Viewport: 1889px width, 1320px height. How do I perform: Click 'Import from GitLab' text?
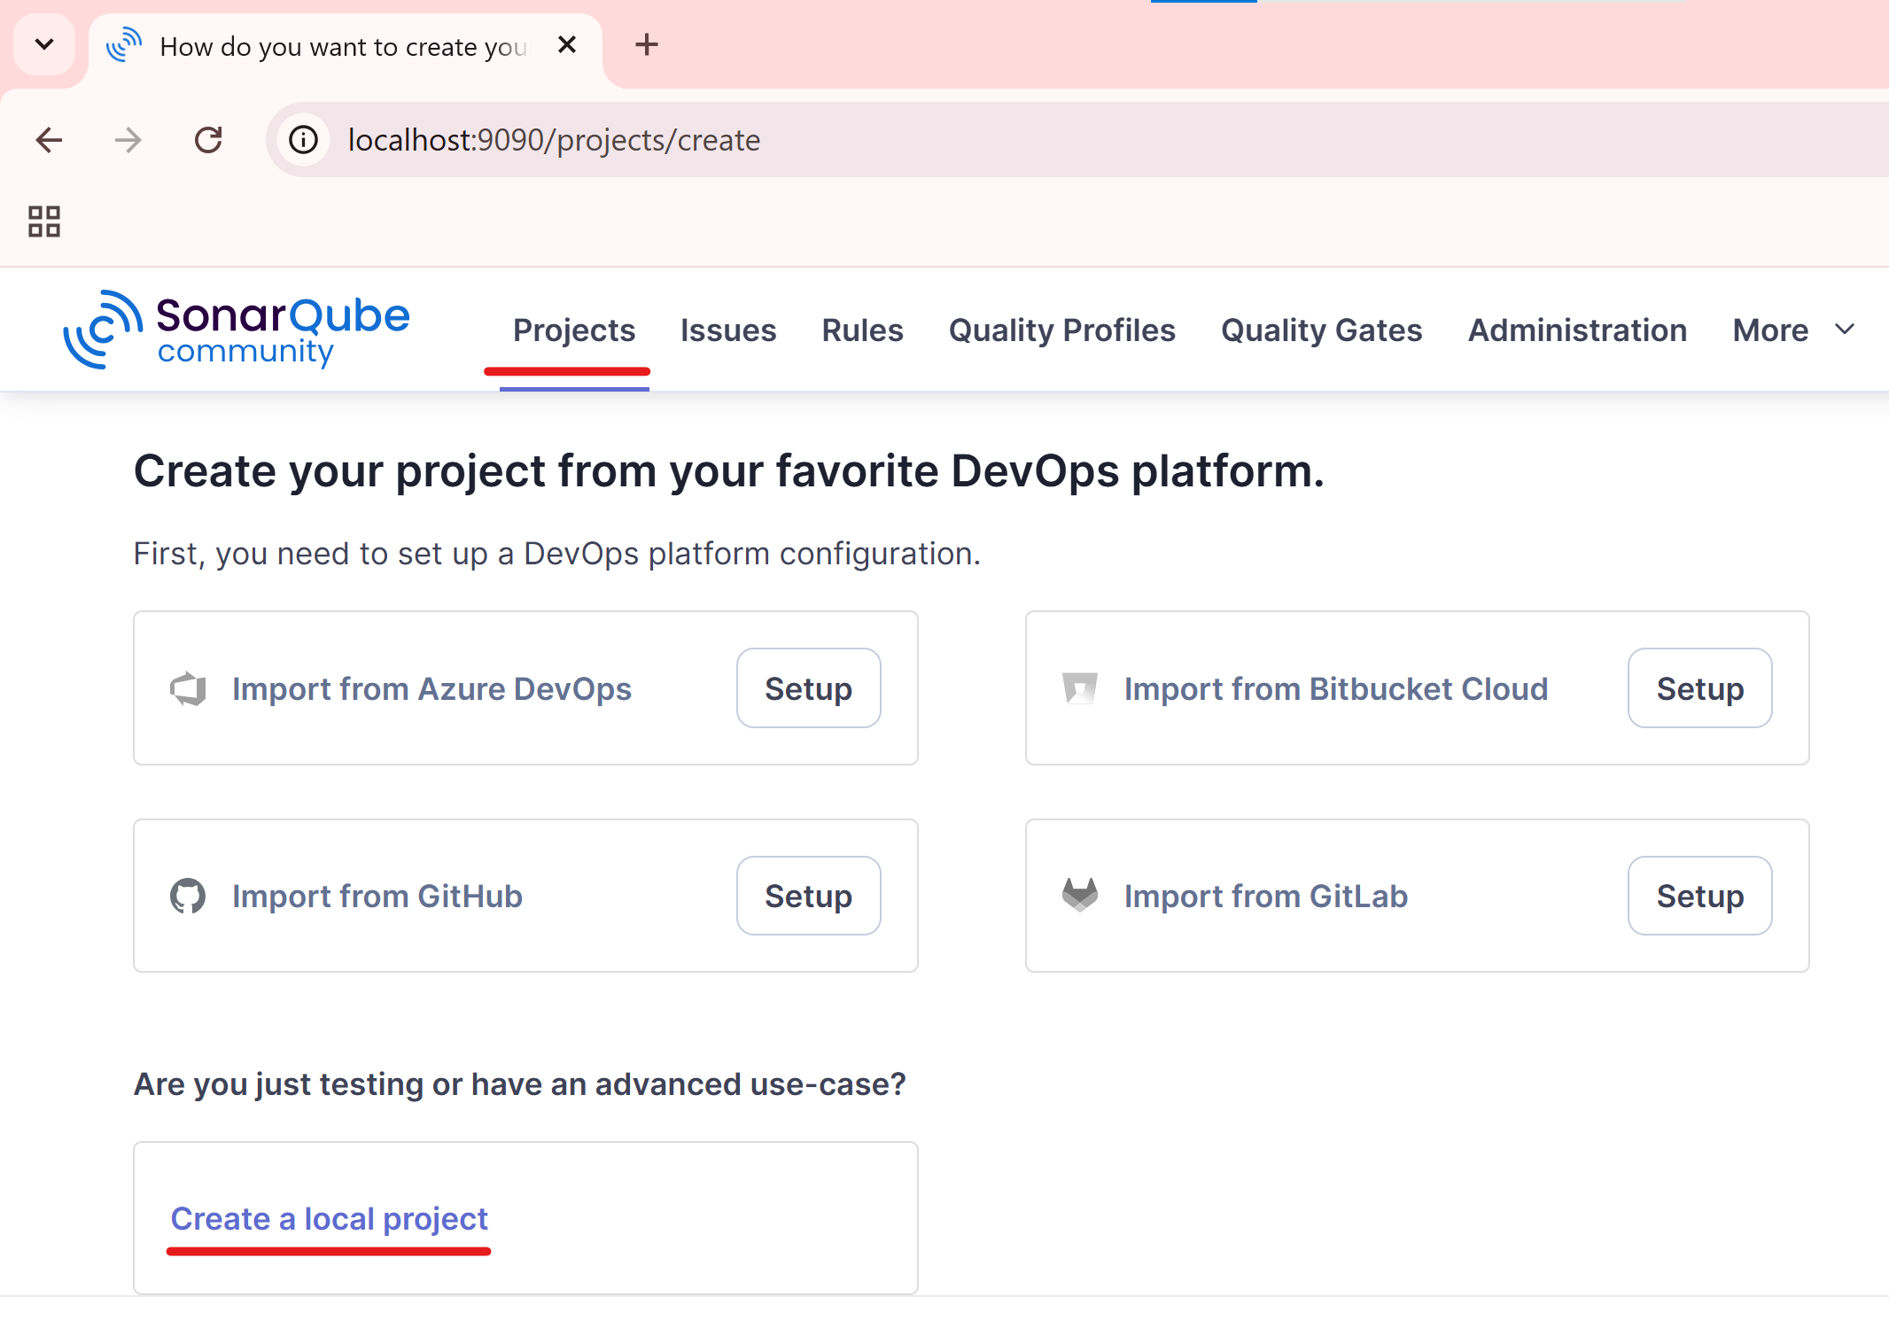tap(1266, 897)
